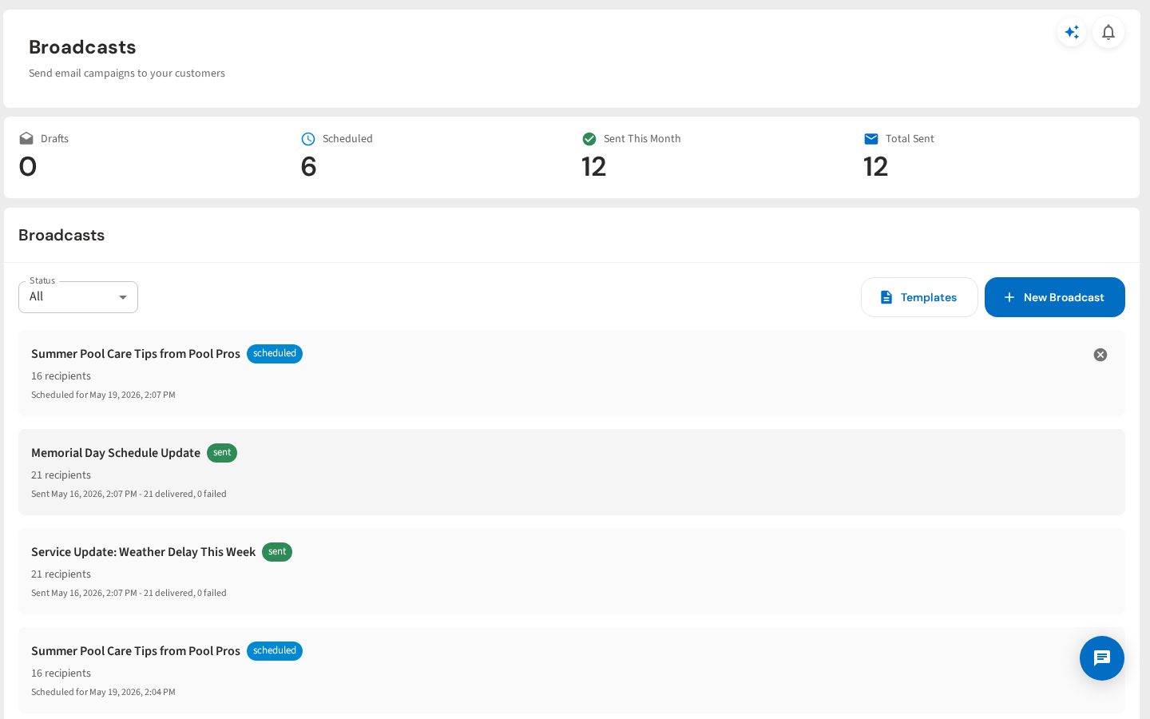
Task: Click the sent badge on Memorial Day
Action: (x=222, y=453)
